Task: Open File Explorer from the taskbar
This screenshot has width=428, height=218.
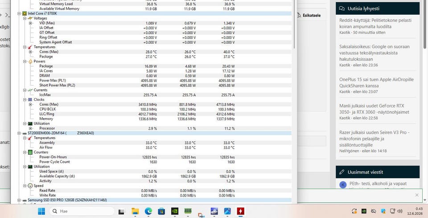Action: pos(135,211)
